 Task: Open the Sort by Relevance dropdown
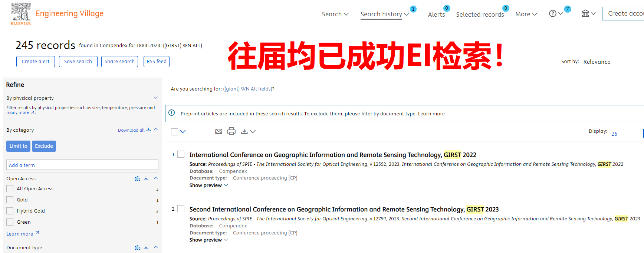point(613,62)
